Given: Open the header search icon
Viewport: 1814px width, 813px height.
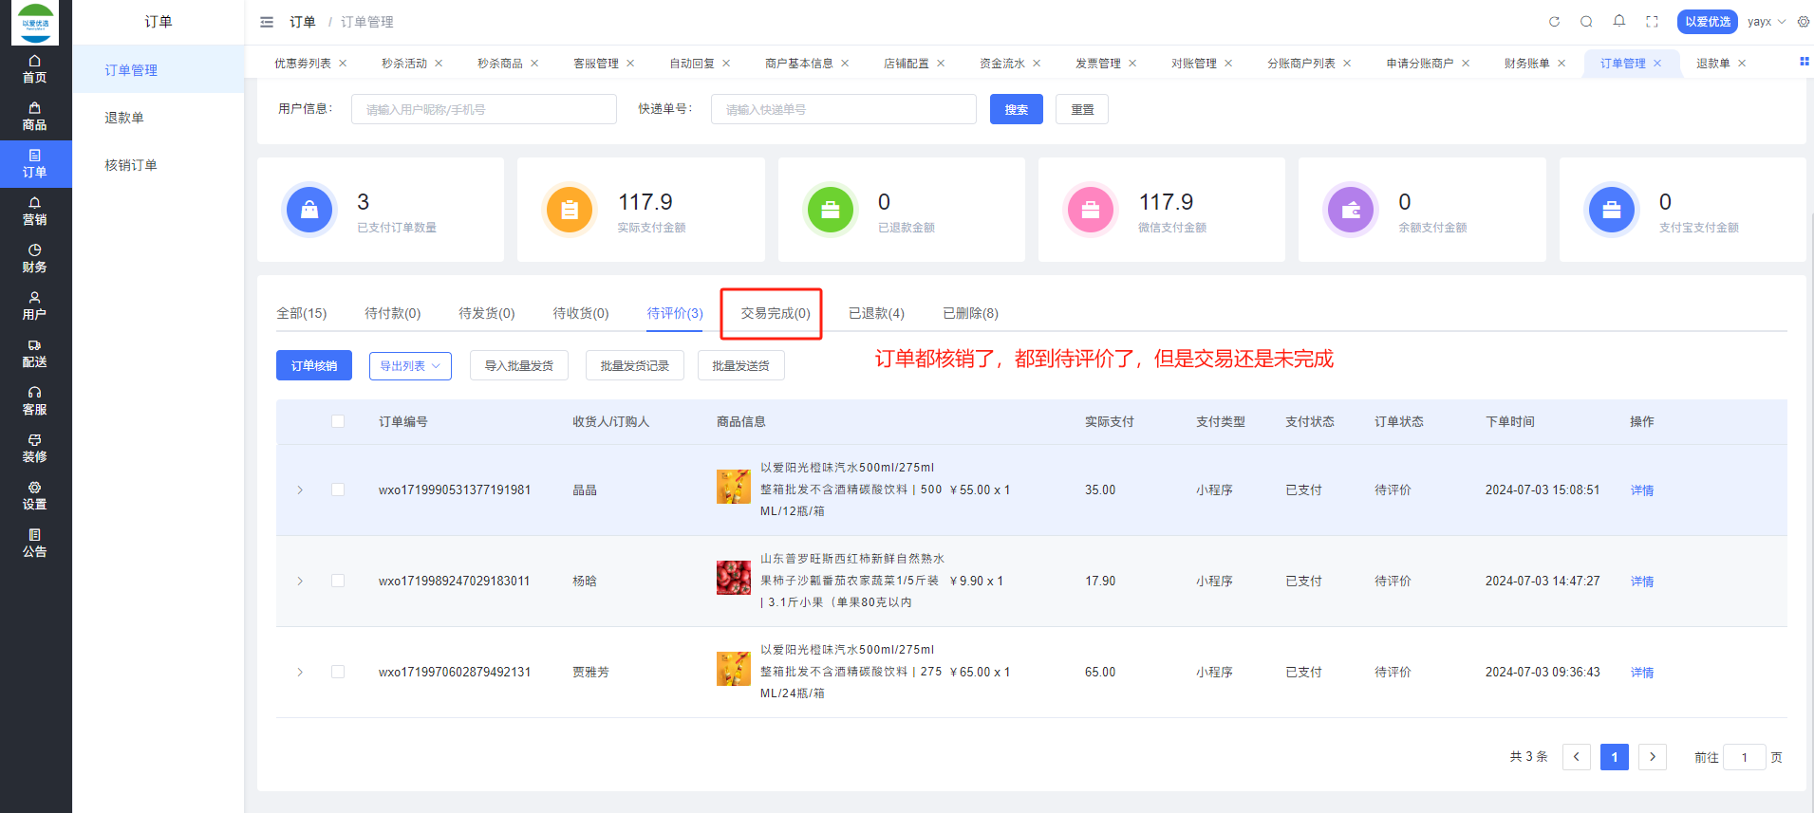Looking at the screenshot, I should [x=1586, y=22].
